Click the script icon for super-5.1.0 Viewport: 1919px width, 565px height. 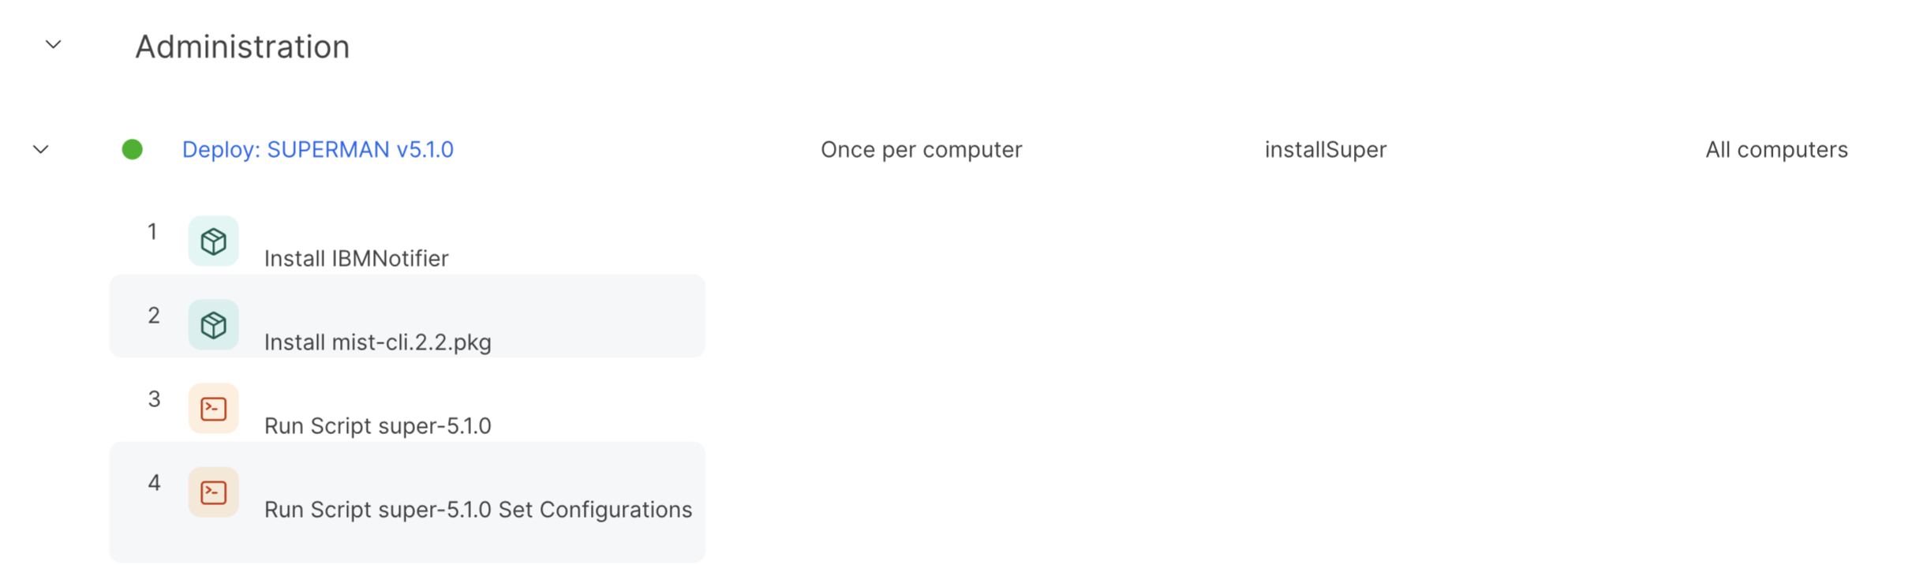pos(213,408)
